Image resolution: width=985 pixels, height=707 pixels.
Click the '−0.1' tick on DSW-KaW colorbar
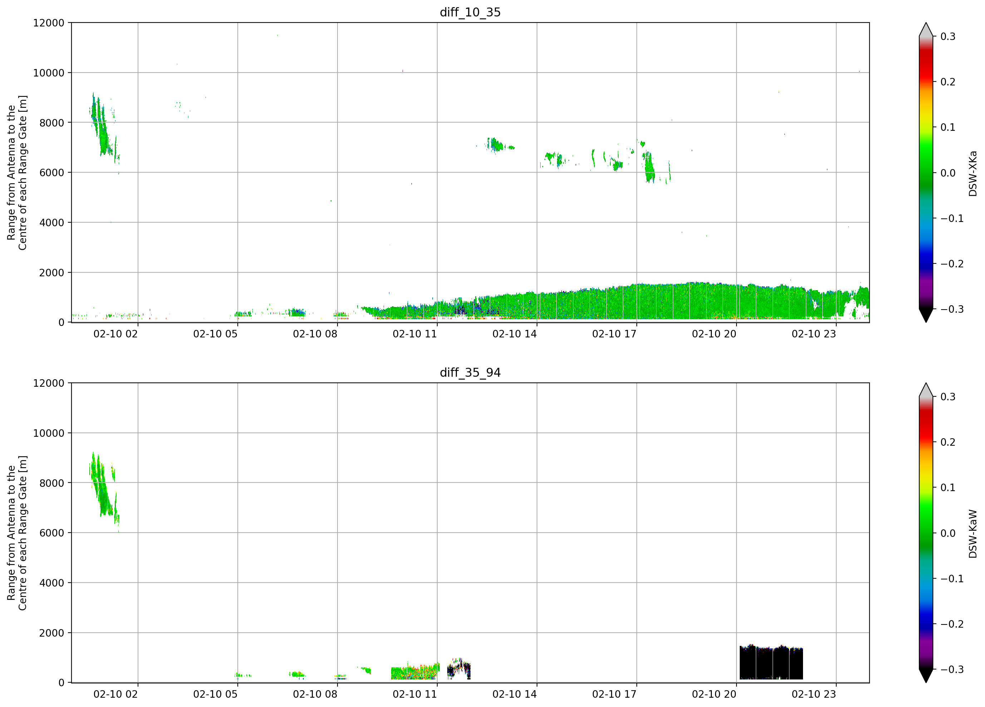[952, 579]
